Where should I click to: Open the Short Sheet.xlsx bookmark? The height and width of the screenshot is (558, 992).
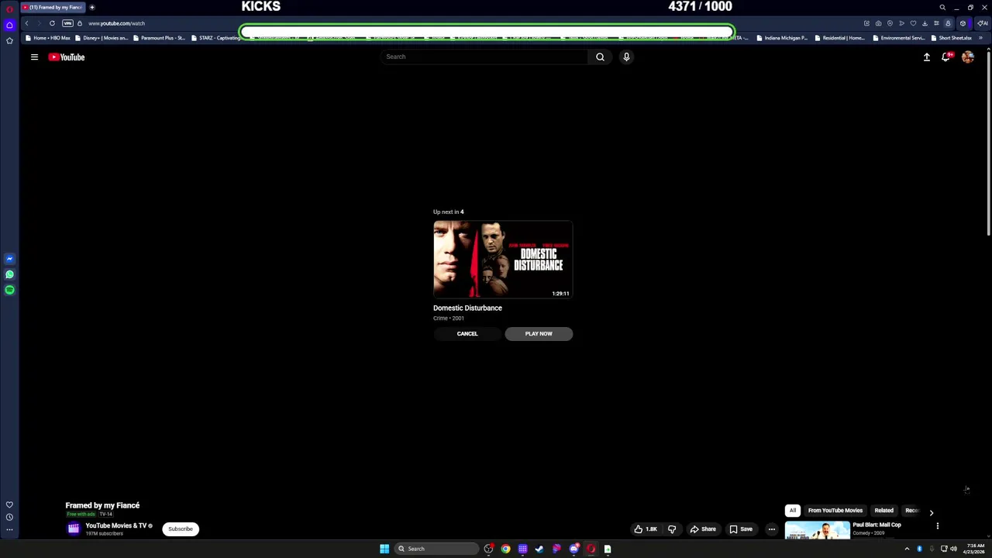pos(951,38)
